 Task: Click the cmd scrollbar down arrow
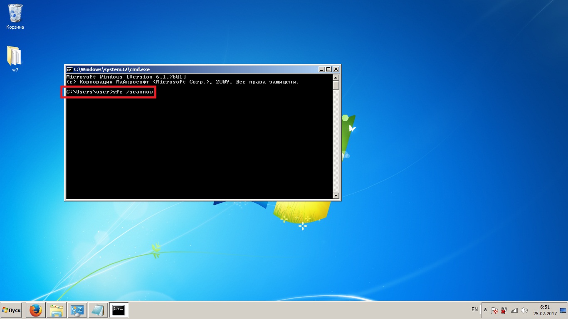pos(336,195)
